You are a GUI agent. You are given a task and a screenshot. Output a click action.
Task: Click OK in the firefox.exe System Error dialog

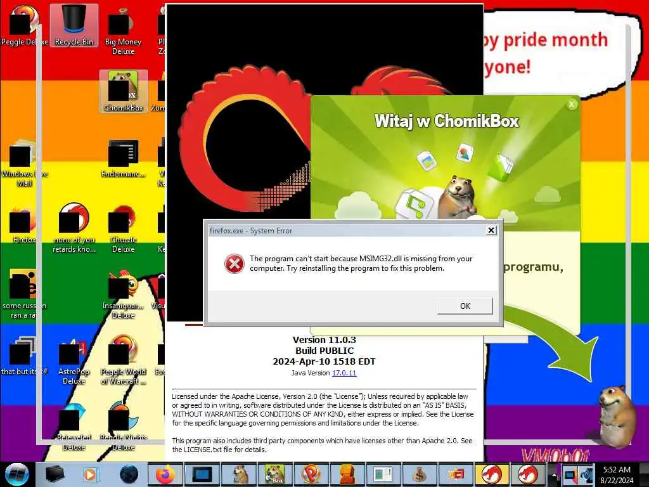[x=465, y=306]
